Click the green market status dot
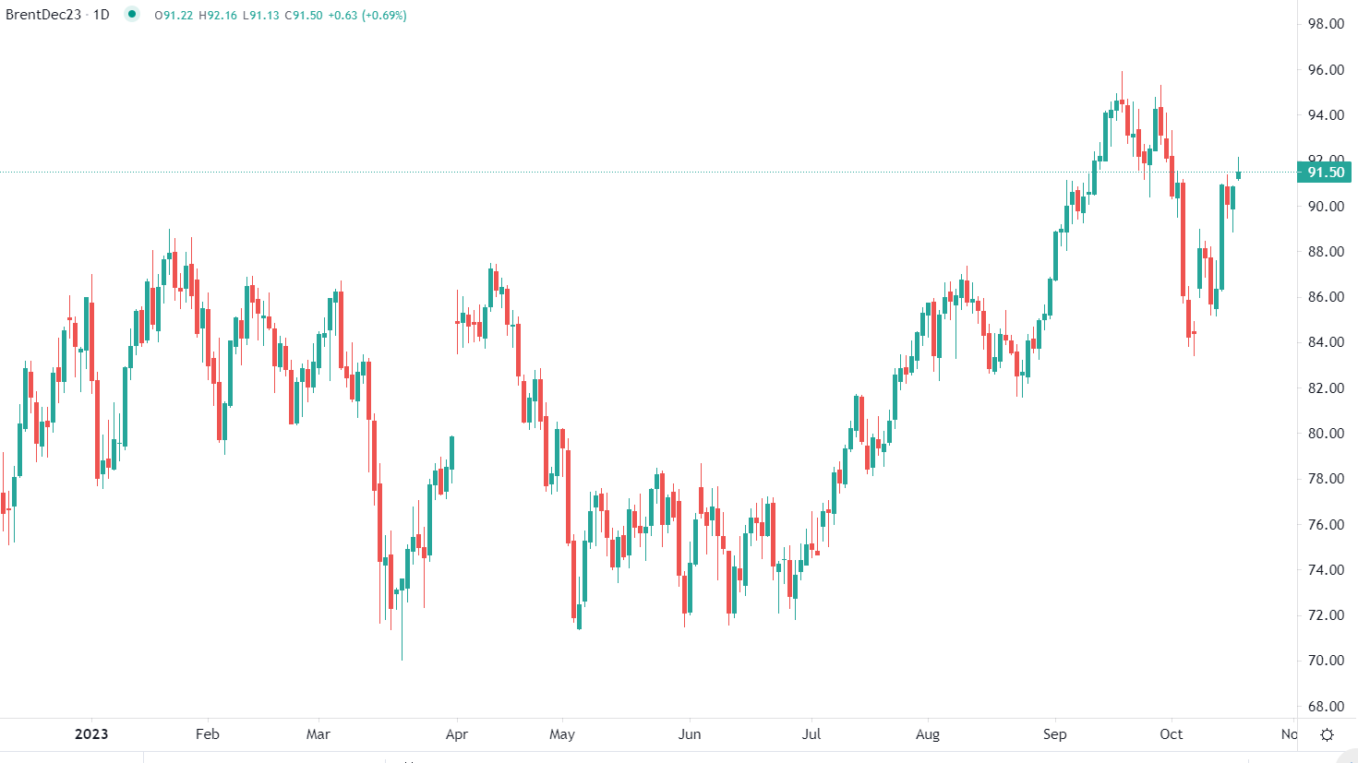The width and height of the screenshot is (1358, 763). [x=132, y=15]
